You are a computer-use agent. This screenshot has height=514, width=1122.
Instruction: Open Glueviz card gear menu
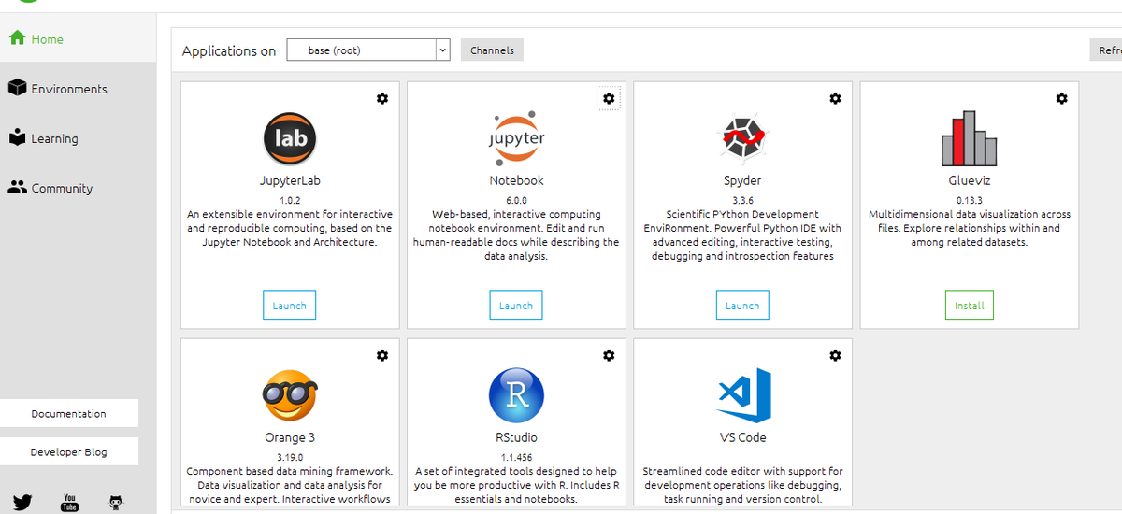1061,98
